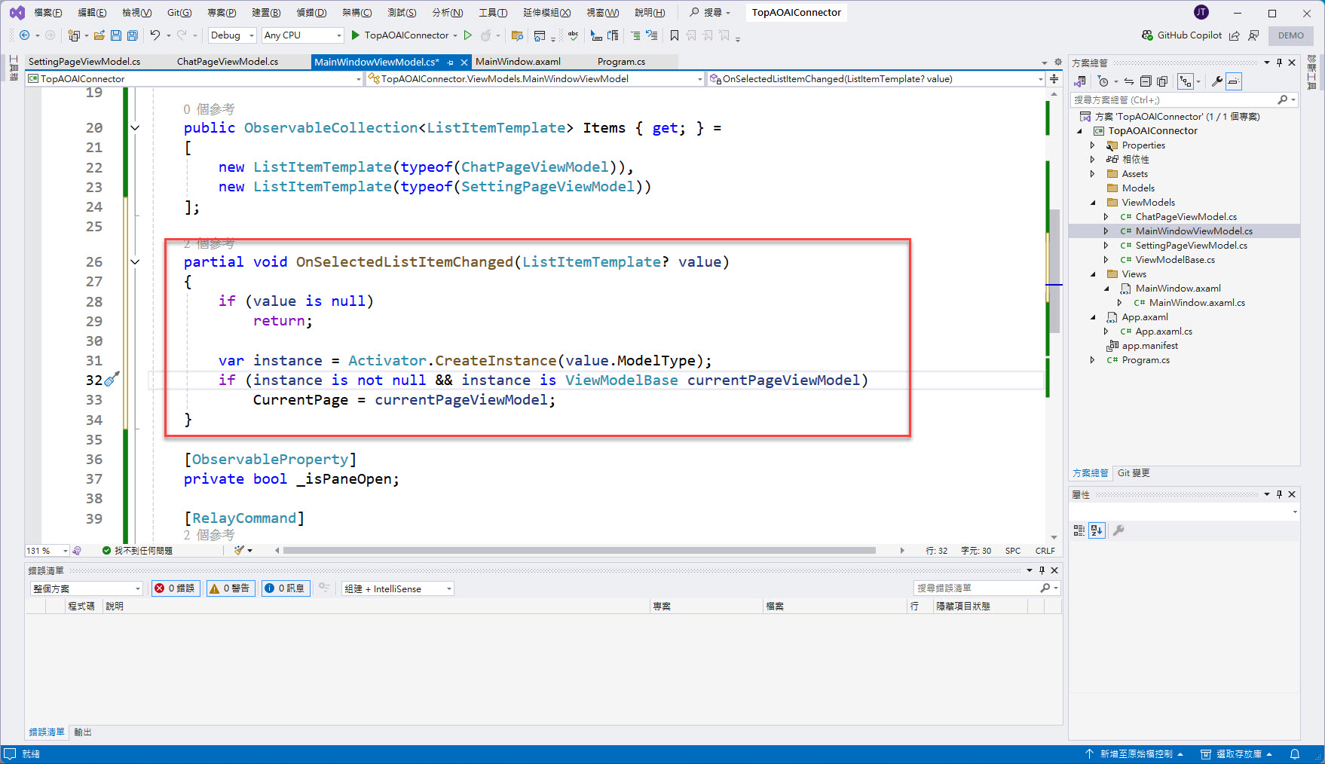The height and width of the screenshot is (764, 1325).
Task: Switch to the Program.cs editor tab
Action: click(x=621, y=62)
